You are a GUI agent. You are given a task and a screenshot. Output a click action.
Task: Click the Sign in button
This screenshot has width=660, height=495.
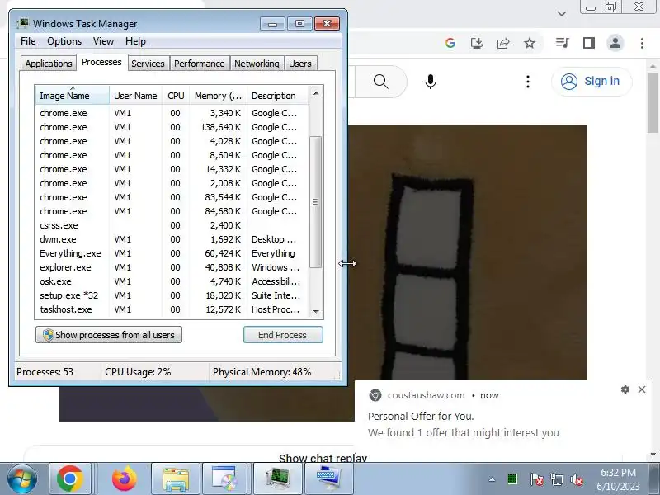(x=592, y=81)
